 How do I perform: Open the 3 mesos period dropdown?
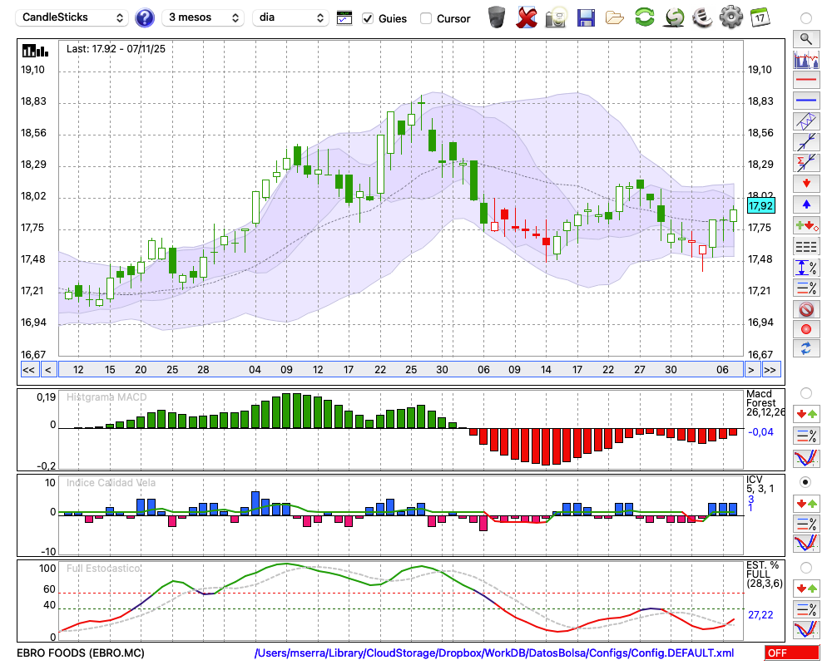coord(203,17)
